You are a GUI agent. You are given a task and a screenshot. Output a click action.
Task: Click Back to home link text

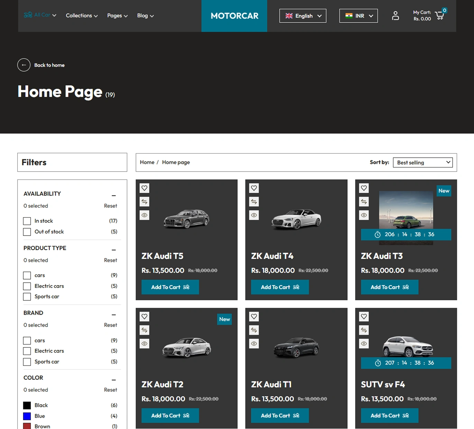point(49,65)
